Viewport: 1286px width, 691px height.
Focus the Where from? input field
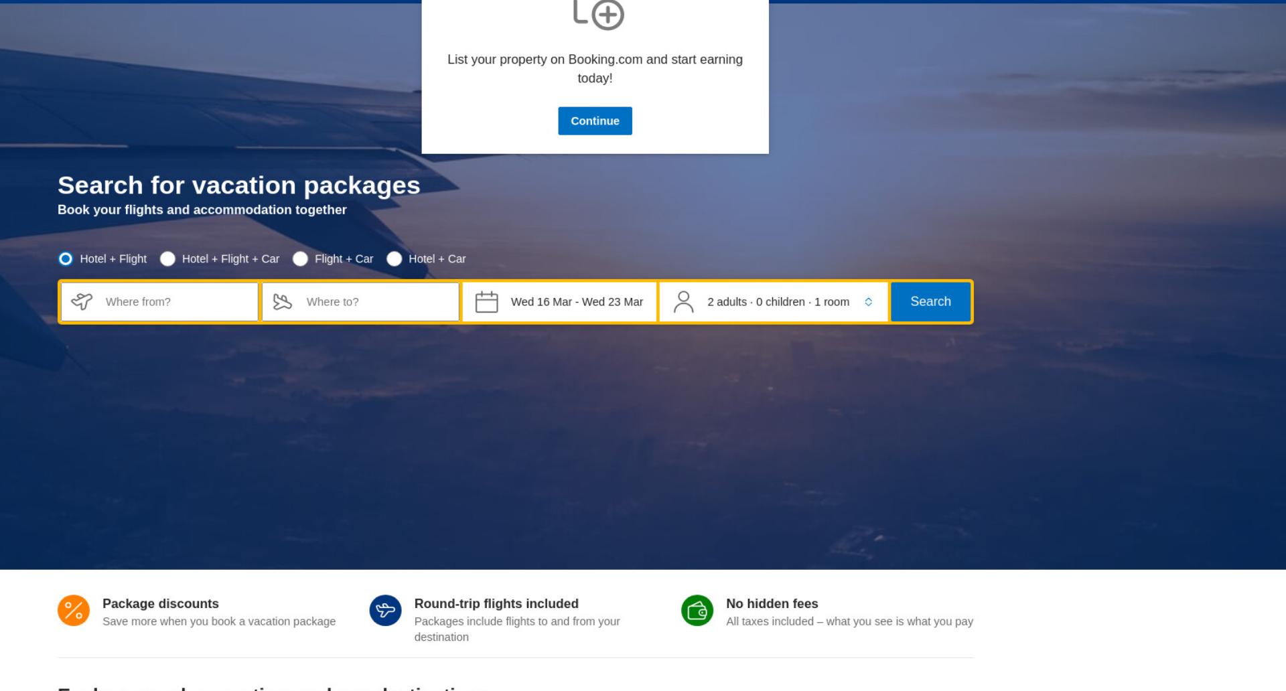[159, 302]
